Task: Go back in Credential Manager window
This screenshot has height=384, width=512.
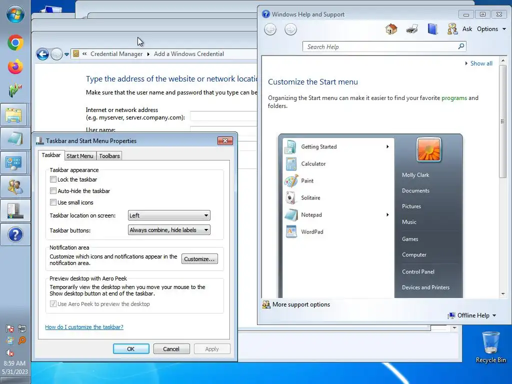Action: coord(42,54)
